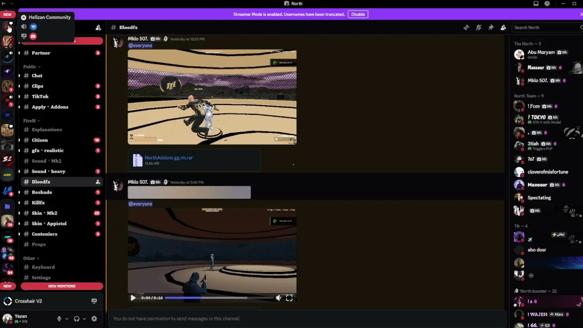Screen dimensions: 583x328
Task: Enter fullscreen for the video
Action: [289, 298]
